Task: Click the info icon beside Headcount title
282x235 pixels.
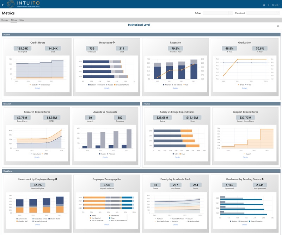Action: pyautogui.click(x=114, y=43)
